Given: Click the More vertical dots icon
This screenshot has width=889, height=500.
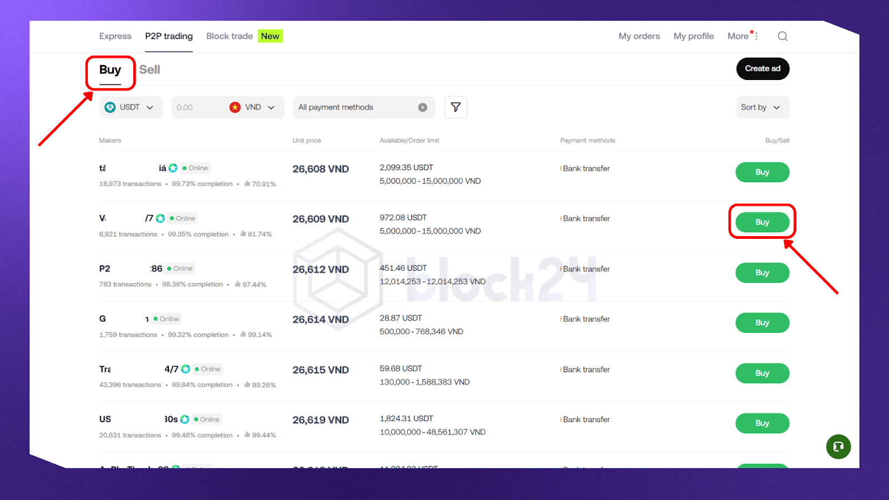Looking at the screenshot, I should 756,36.
